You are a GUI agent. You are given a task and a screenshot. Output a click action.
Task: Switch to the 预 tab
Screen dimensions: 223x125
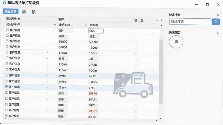pyautogui.click(x=33, y=12)
